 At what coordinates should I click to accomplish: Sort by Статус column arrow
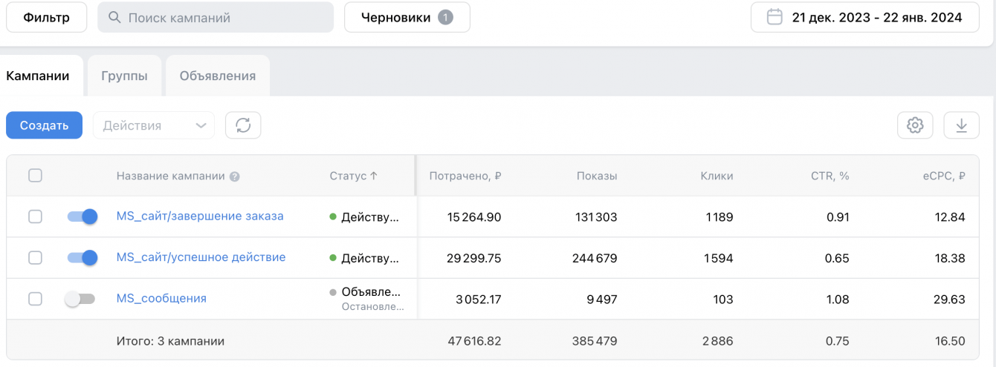374,176
